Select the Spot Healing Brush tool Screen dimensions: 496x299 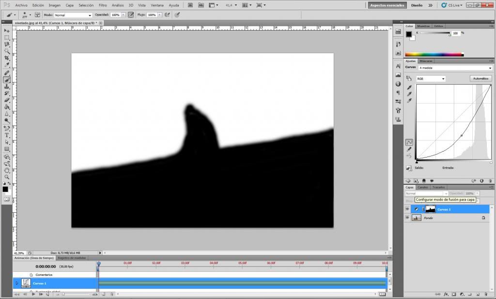pos(7,73)
